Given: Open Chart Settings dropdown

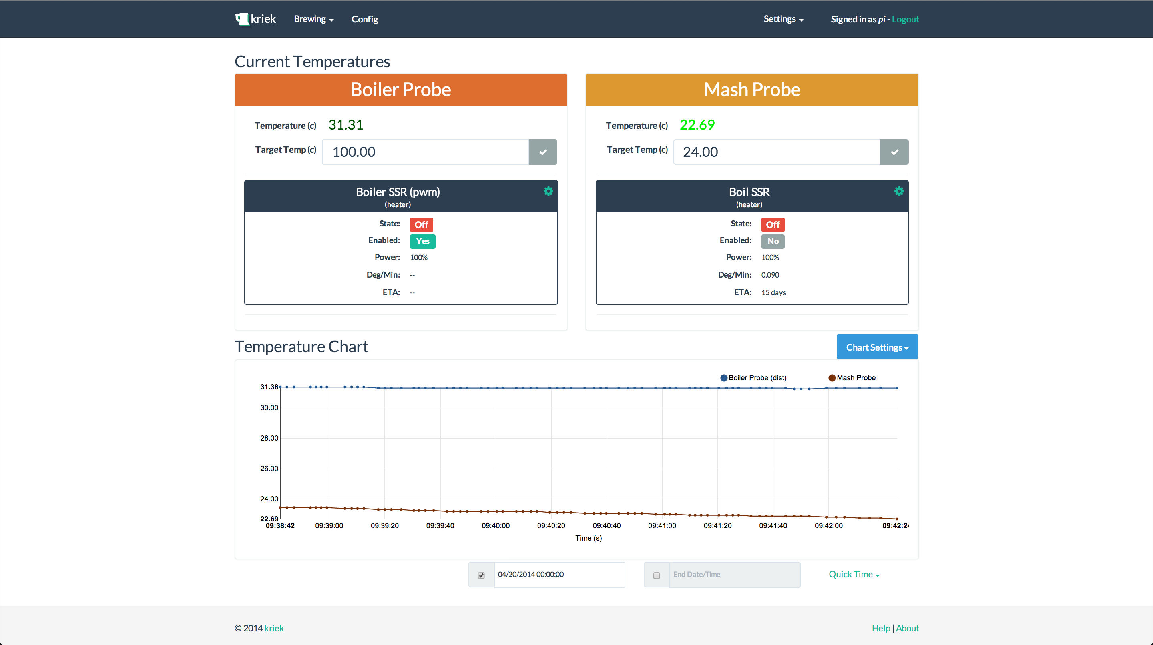Looking at the screenshot, I should click(x=877, y=347).
